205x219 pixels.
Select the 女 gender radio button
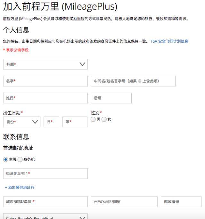pos(104,119)
